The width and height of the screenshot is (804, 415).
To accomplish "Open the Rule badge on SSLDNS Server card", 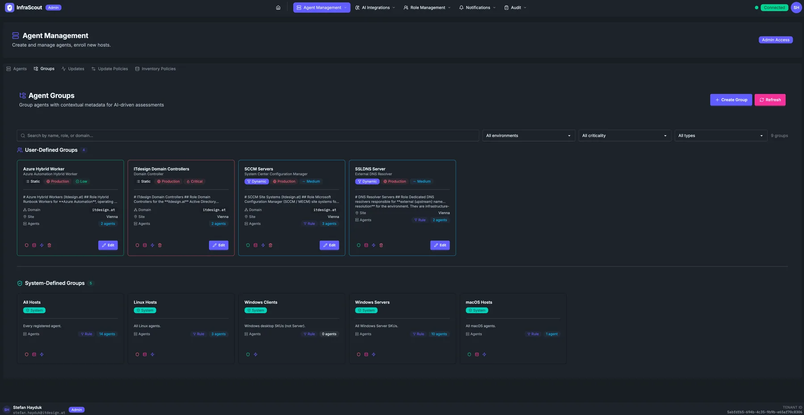I will (419, 220).
